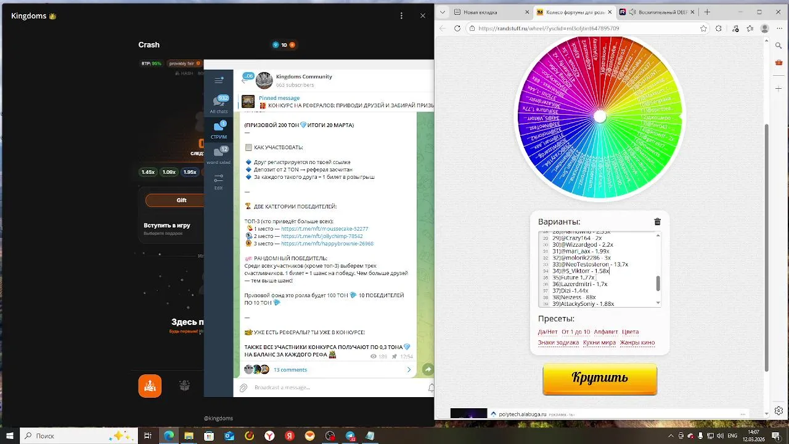Spin the wheel by clicking its center
The image size is (789, 444).
coord(600,117)
